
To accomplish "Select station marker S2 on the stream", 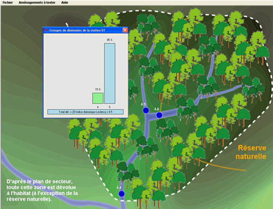I will click(159, 115).
